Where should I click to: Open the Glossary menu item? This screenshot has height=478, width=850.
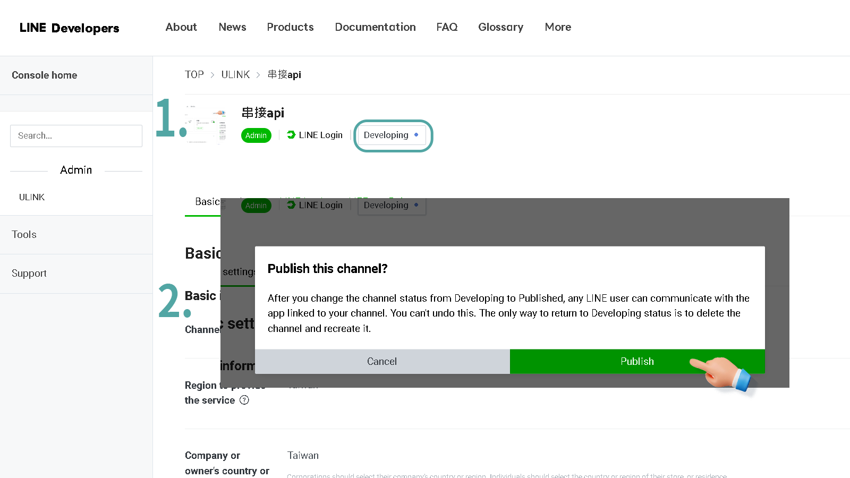pos(500,27)
